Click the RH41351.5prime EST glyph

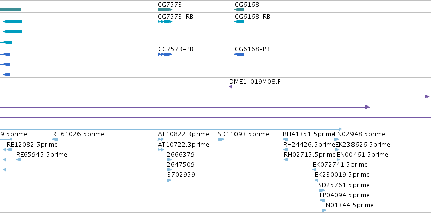[285, 139]
